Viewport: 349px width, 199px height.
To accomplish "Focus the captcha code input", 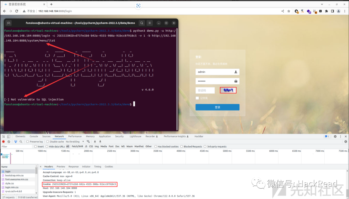I will pyautogui.click(x=205, y=90).
